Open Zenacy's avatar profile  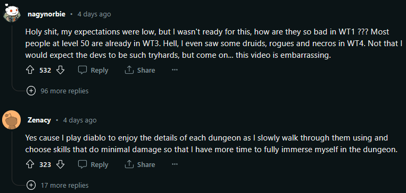point(11,120)
